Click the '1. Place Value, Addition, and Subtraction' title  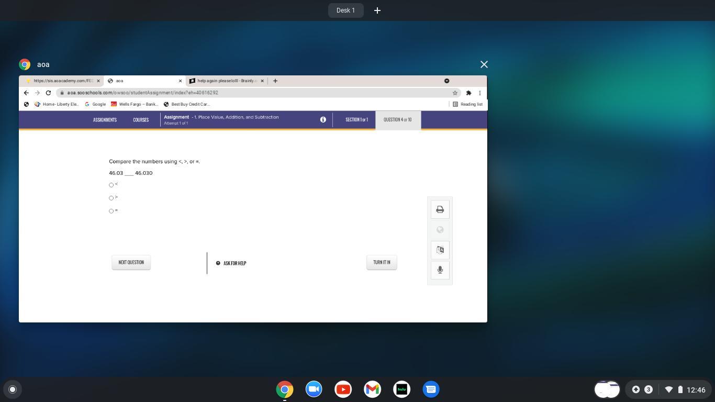237,117
